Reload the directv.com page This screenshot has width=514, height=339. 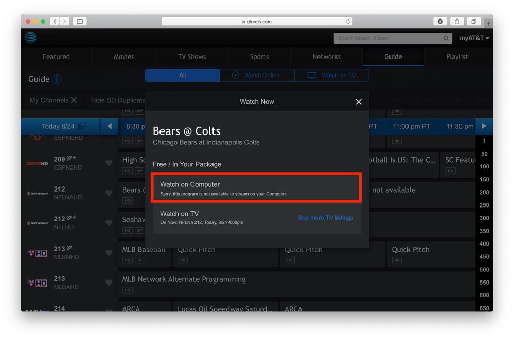(348, 21)
